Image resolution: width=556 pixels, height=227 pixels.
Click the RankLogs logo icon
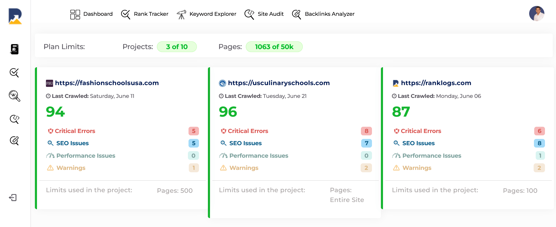15,16
